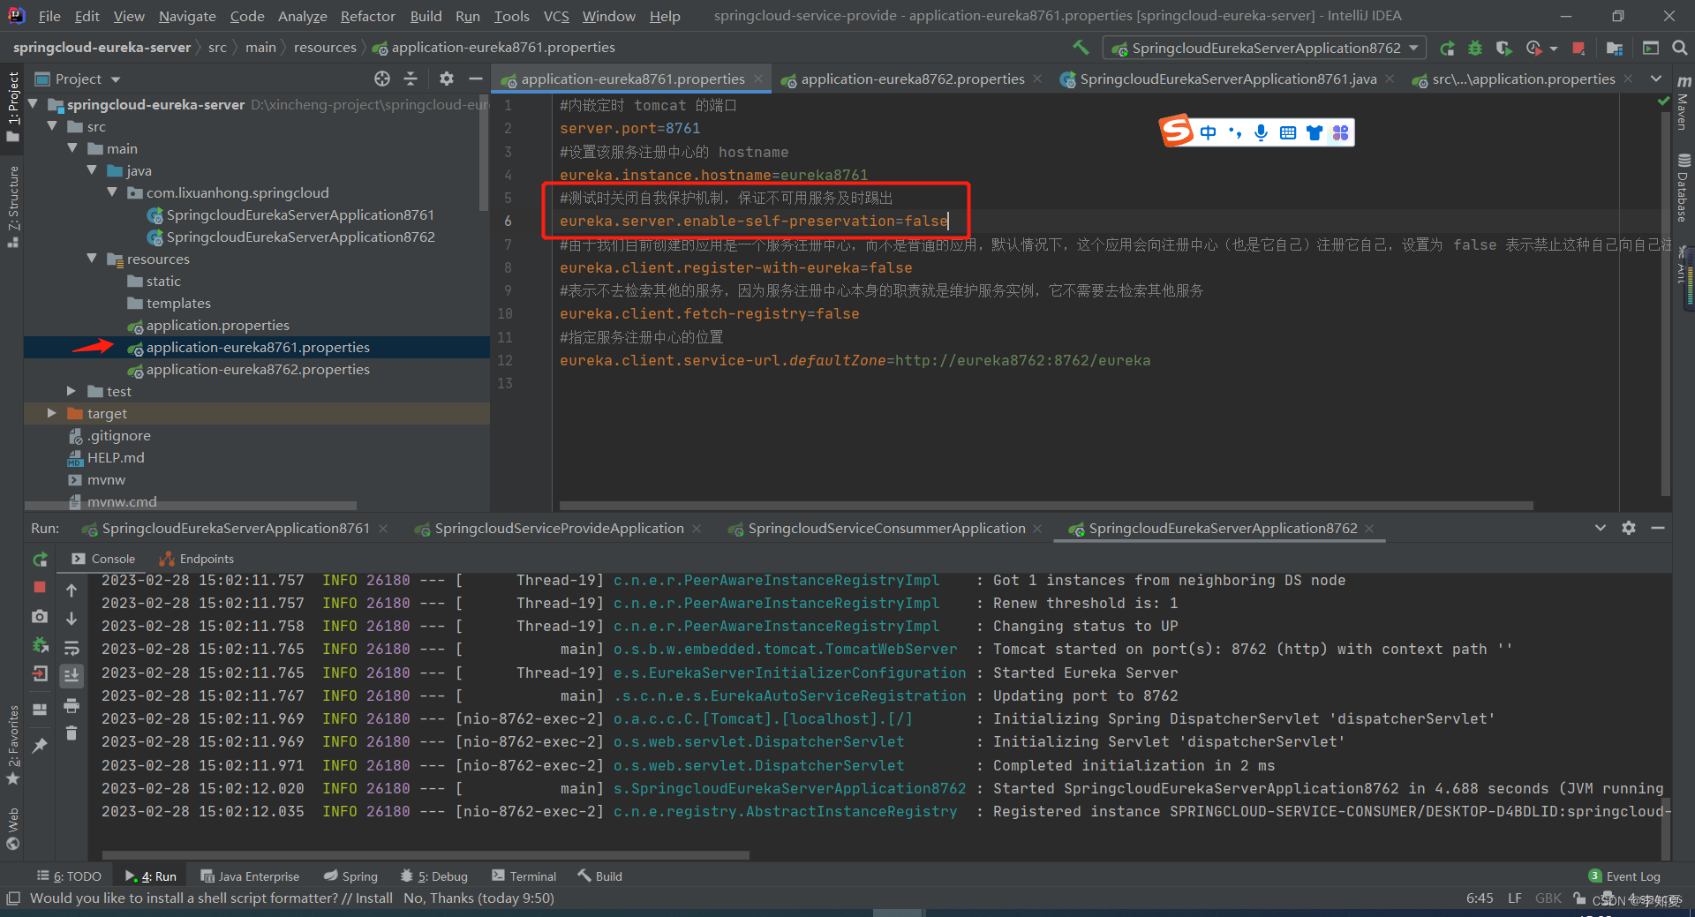Open Project panel settings gear

(x=447, y=79)
